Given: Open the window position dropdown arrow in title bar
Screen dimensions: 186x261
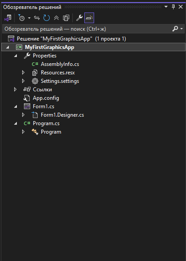Looking at the screenshot, I should pyautogui.click(x=166, y=7).
